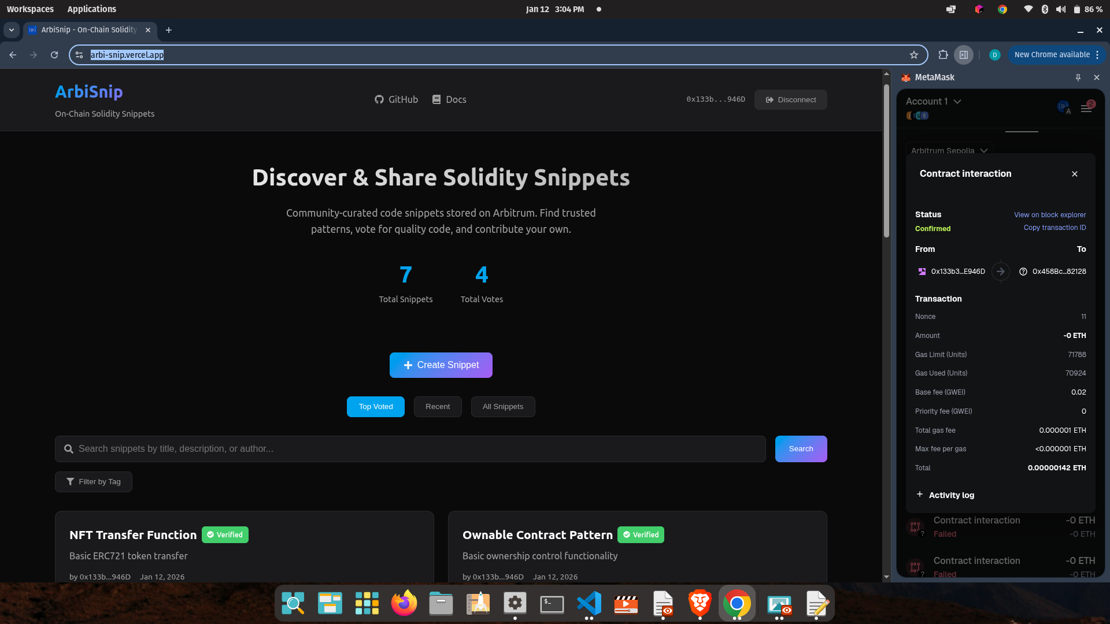Click the Create Snippet button
This screenshot has width=1110, height=624.
coord(441,365)
